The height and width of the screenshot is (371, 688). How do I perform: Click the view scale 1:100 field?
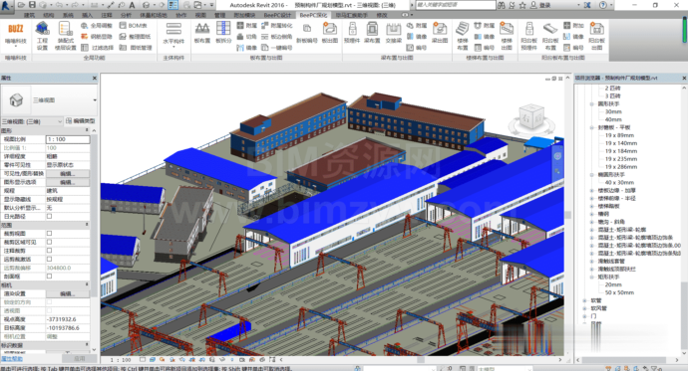pos(68,139)
